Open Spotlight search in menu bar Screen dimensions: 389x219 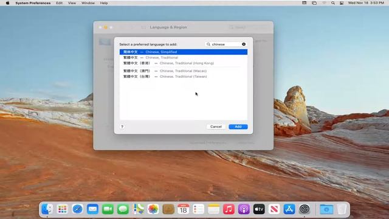pyautogui.click(x=333, y=3)
